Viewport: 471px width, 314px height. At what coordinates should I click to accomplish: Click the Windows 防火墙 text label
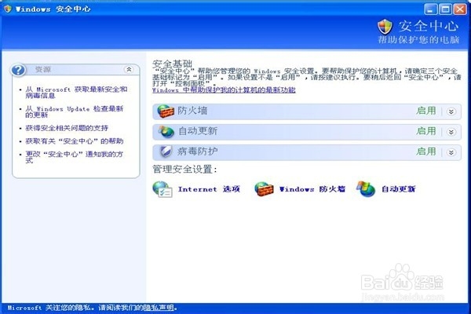tap(312, 189)
